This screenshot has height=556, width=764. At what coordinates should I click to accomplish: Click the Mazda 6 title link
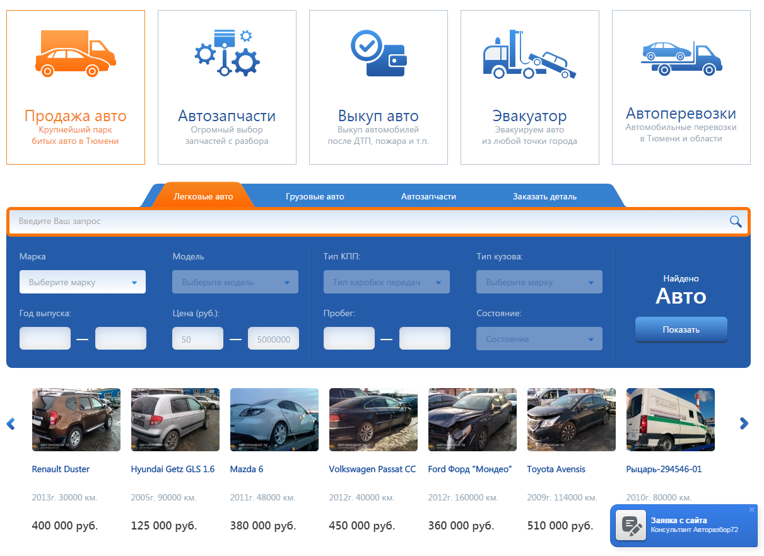click(x=247, y=469)
